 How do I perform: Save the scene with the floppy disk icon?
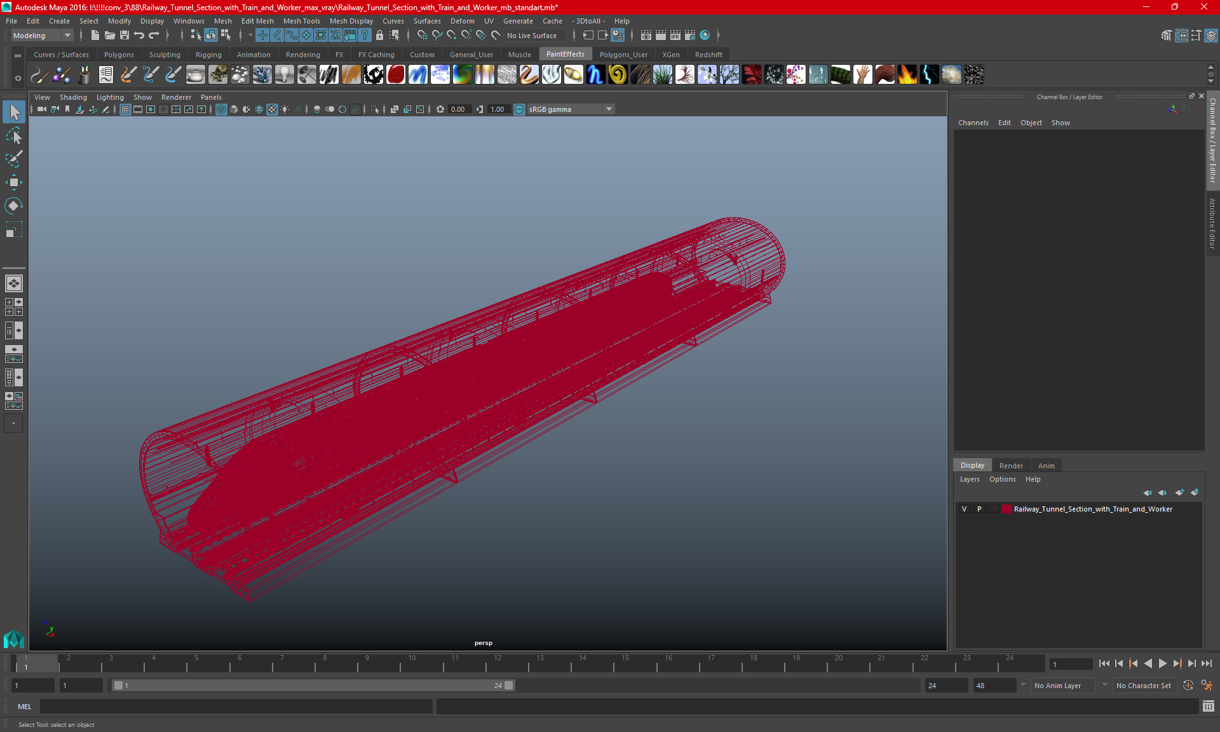[125, 36]
